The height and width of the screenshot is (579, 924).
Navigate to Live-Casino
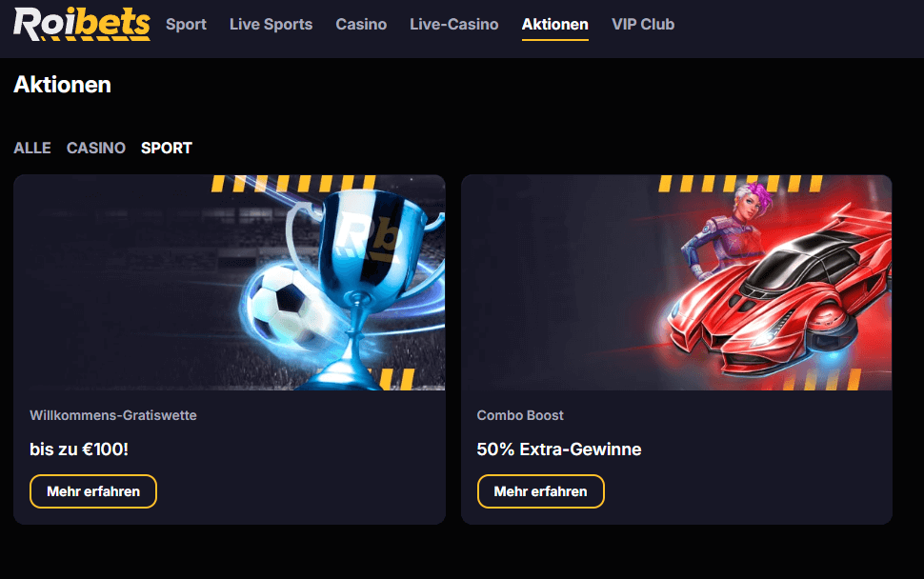(x=454, y=24)
